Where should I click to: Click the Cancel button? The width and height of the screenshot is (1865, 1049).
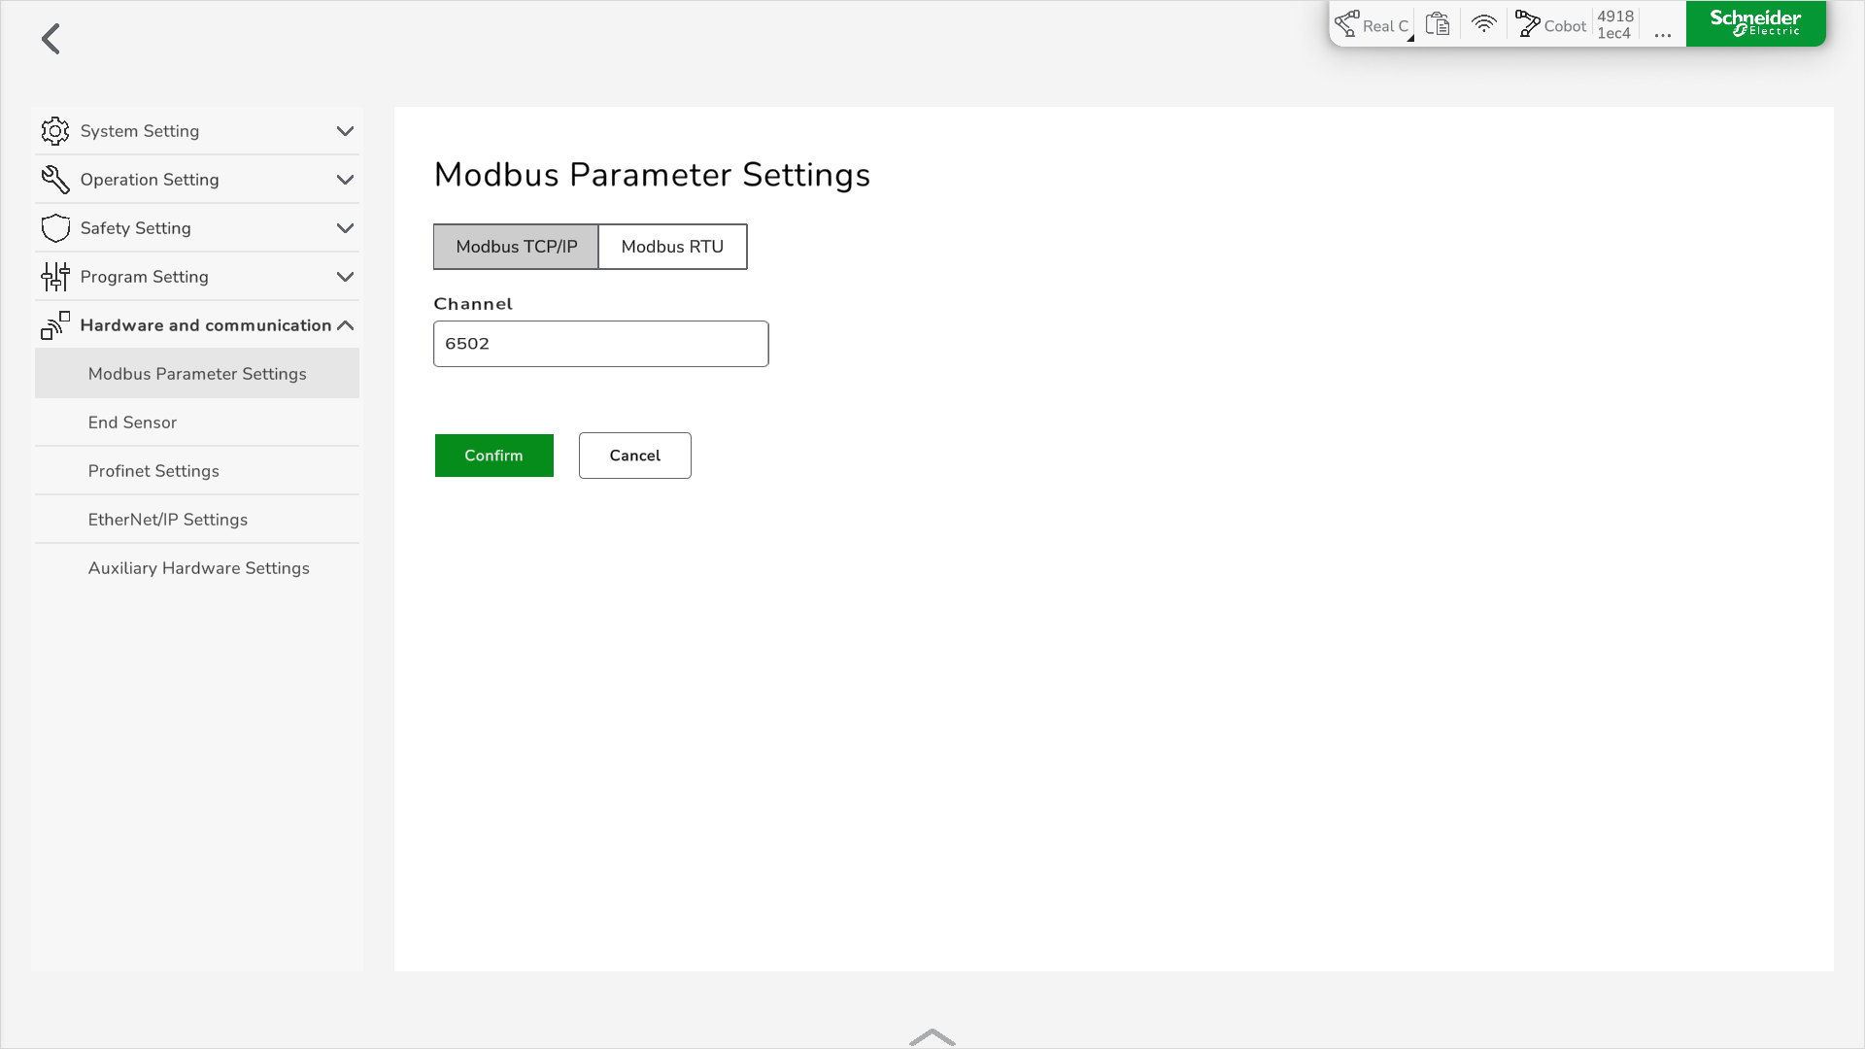click(x=635, y=456)
